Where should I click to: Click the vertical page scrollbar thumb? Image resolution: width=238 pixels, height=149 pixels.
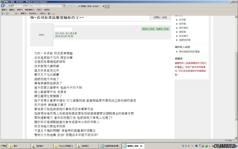[x=236, y=86]
